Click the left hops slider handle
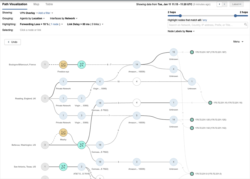Image resolution: width=250 pixels, height=179 pixels. coord(180,16)
